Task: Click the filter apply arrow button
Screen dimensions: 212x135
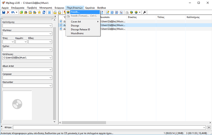Action: click(x=209, y=127)
